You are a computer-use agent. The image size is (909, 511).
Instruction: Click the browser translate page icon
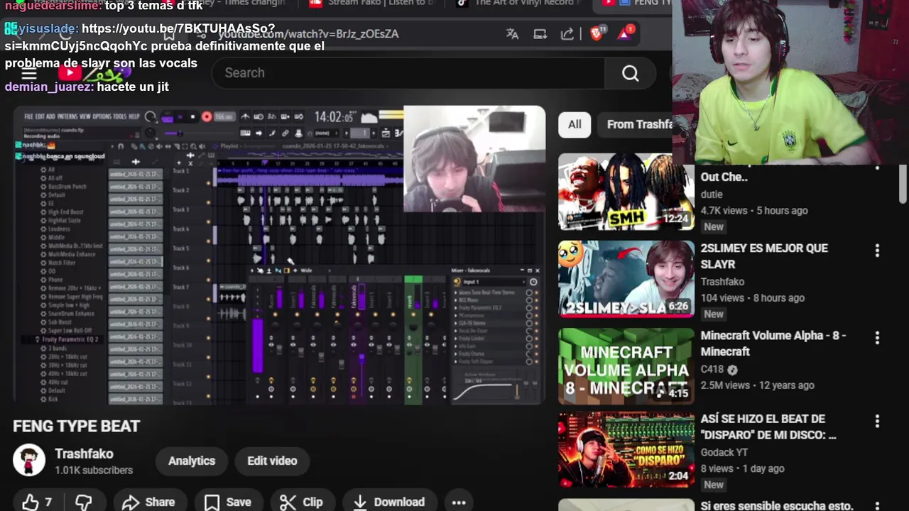coord(512,33)
